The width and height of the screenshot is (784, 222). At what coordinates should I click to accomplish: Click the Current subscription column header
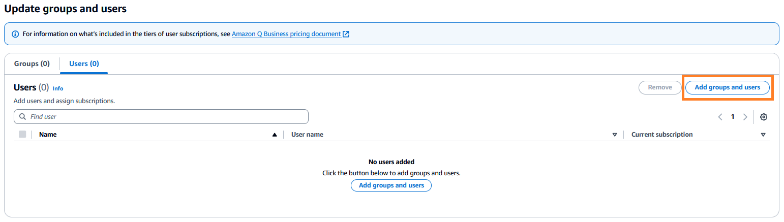661,135
